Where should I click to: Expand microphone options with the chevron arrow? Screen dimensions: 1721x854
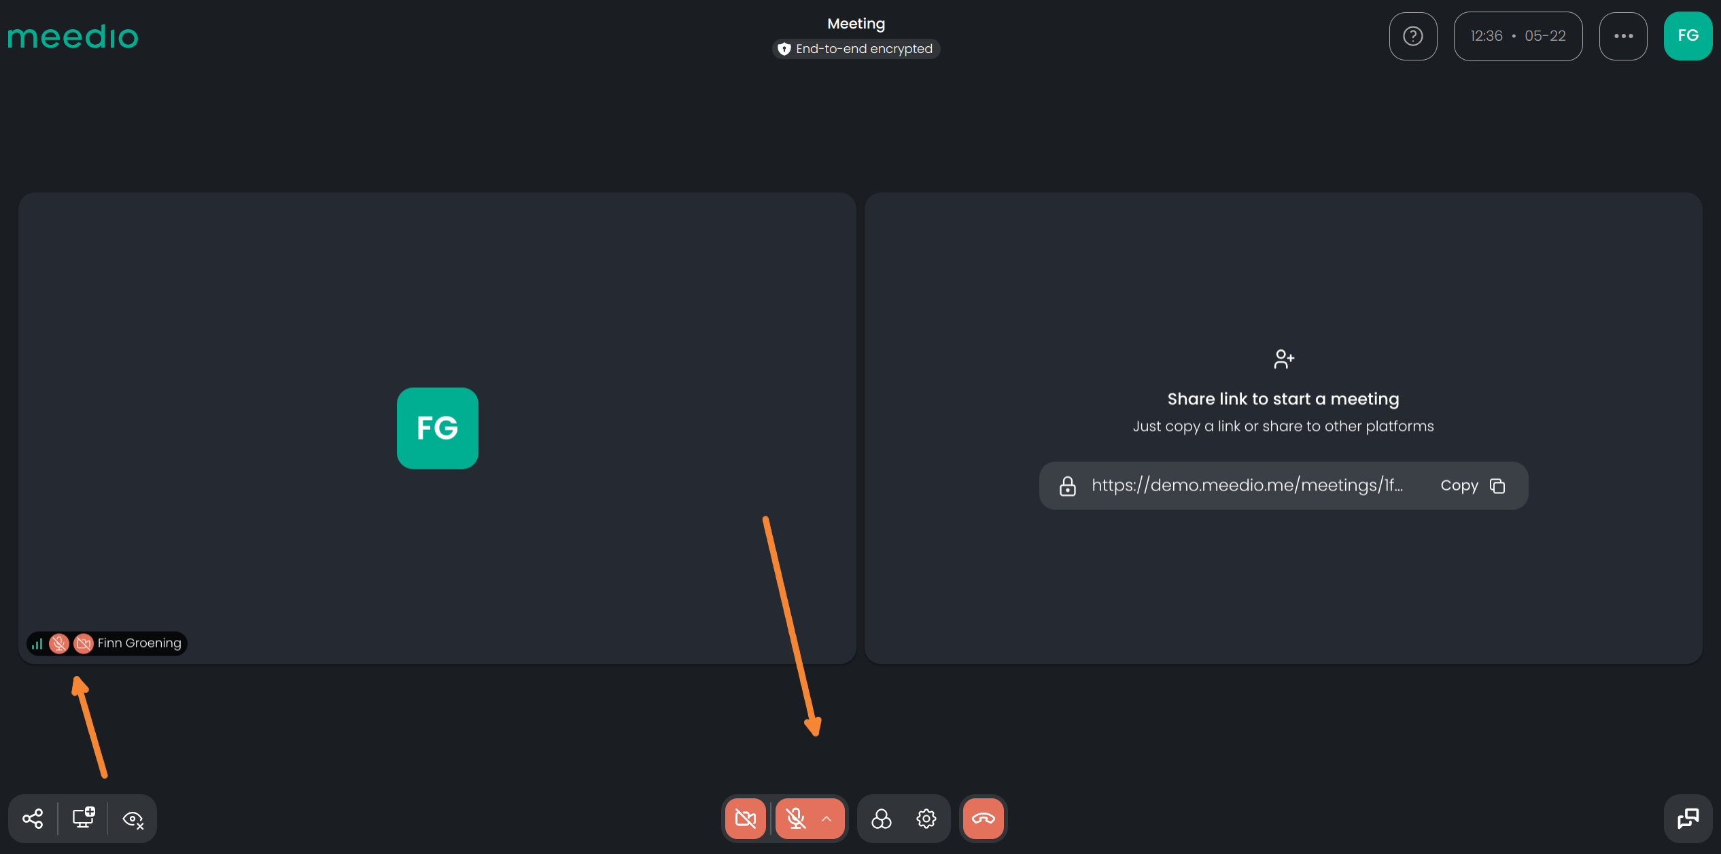pyautogui.click(x=827, y=819)
